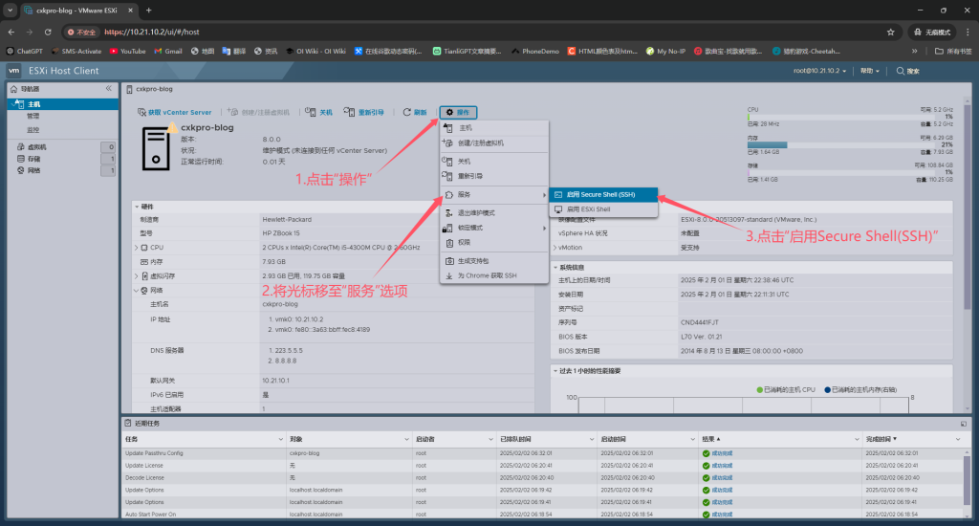Open the 对象 column dropdown arrow
Viewport: 979px width, 526px height.
point(406,439)
